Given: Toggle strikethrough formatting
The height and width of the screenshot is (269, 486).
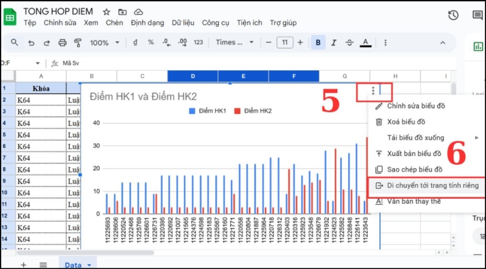Looking at the screenshot, I should click(x=350, y=42).
